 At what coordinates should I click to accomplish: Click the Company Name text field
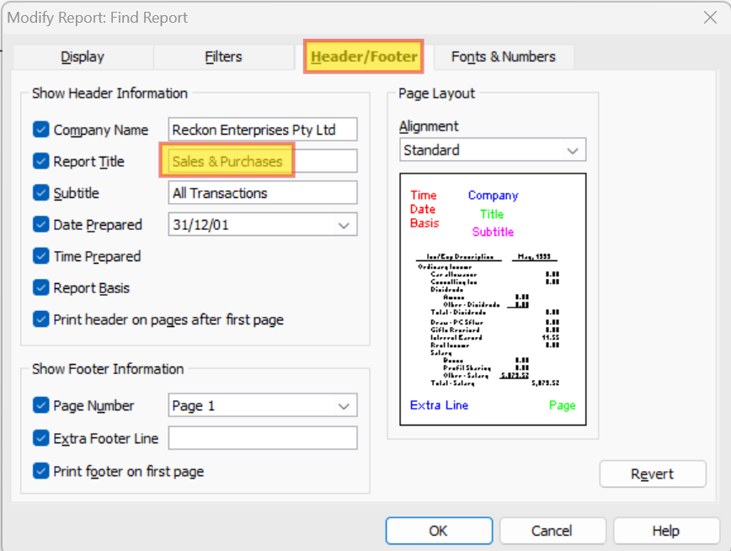(263, 129)
